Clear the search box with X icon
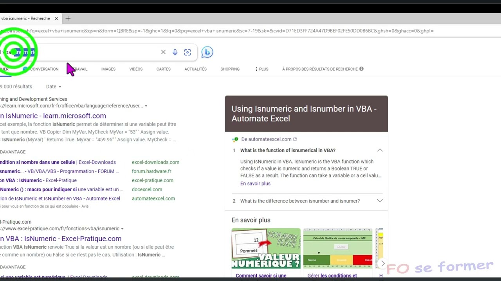 pyautogui.click(x=163, y=52)
